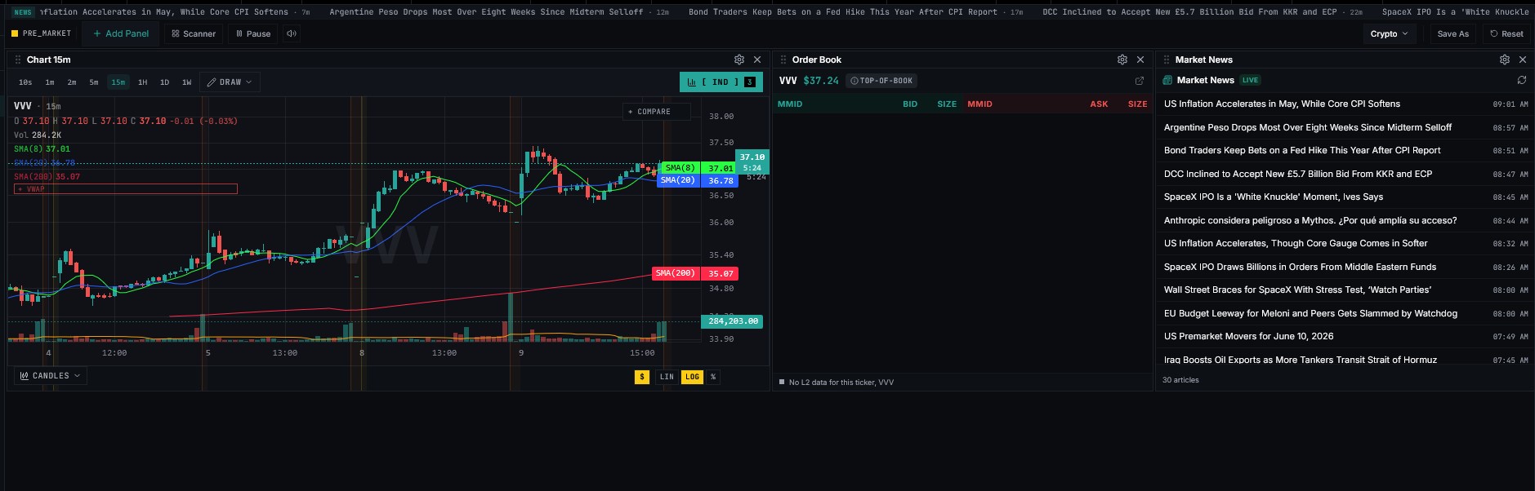Click the LIVE badge in Market News
Screen dimensions: 1535x491
point(1251,80)
